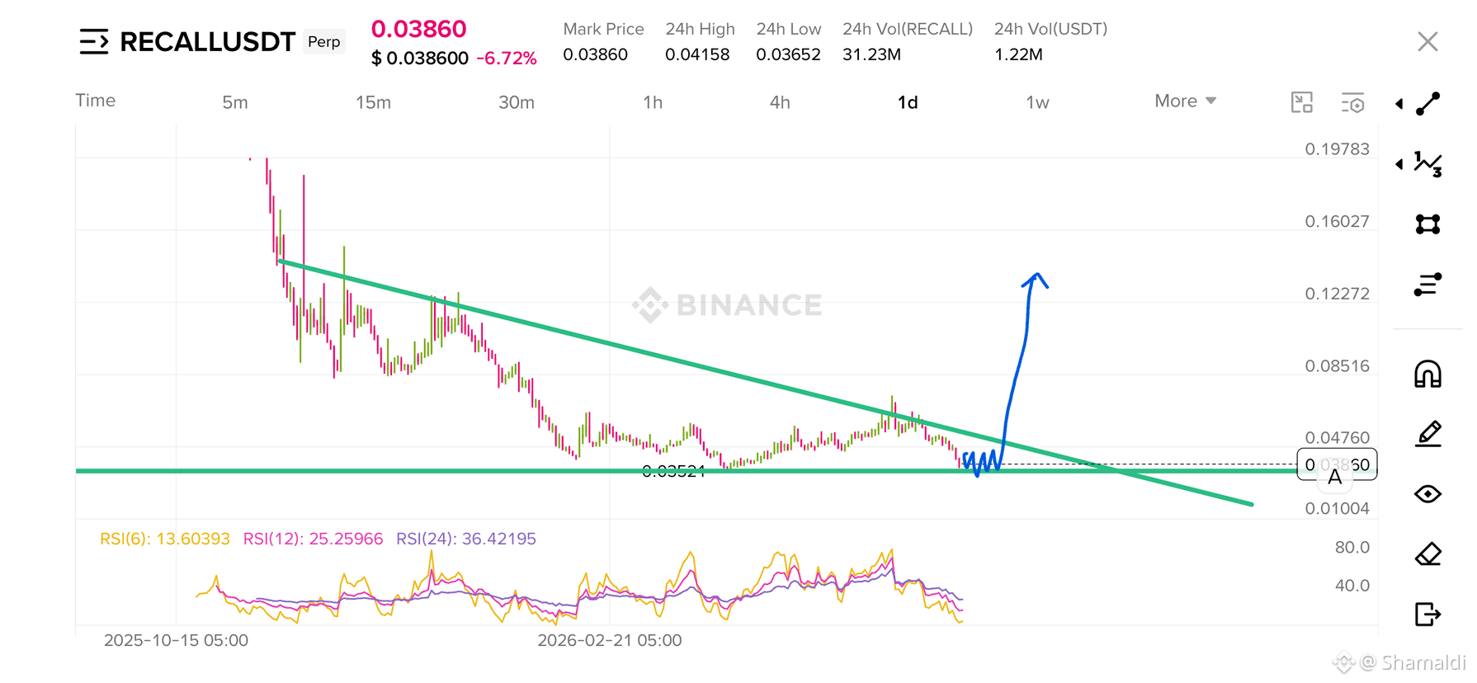The image size is (1477, 683).
Task: Click the RSI(12) indicator label
Action: coord(313,539)
